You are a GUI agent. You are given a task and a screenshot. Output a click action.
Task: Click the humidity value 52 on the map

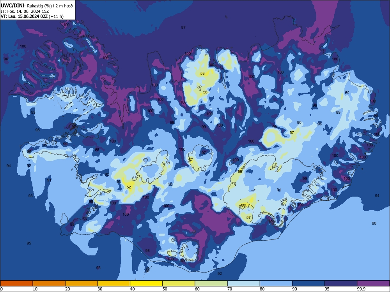coord(129,187)
